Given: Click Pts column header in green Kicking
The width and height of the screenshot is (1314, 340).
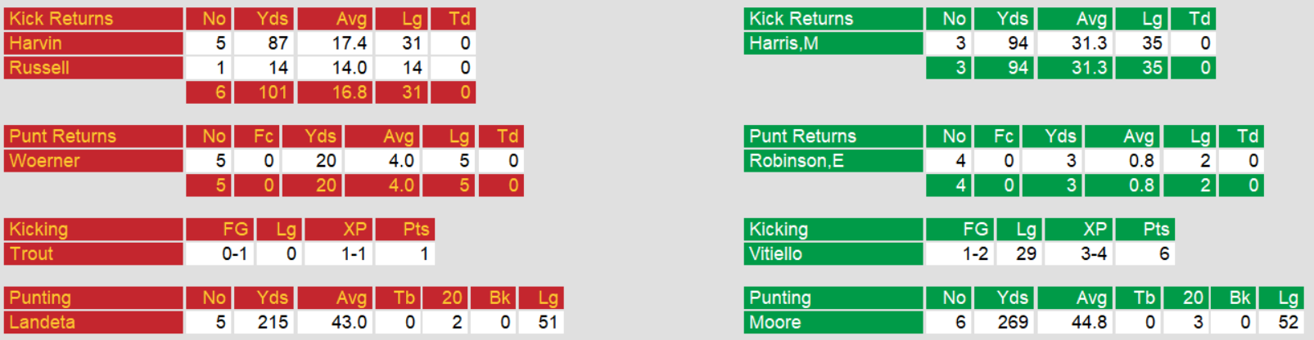Looking at the screenshot, I should point(1145,230).
